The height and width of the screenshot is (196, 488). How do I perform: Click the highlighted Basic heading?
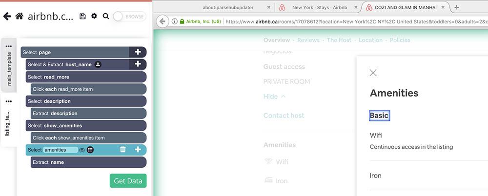379,116
